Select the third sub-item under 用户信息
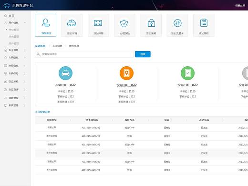 pos(14,43)
